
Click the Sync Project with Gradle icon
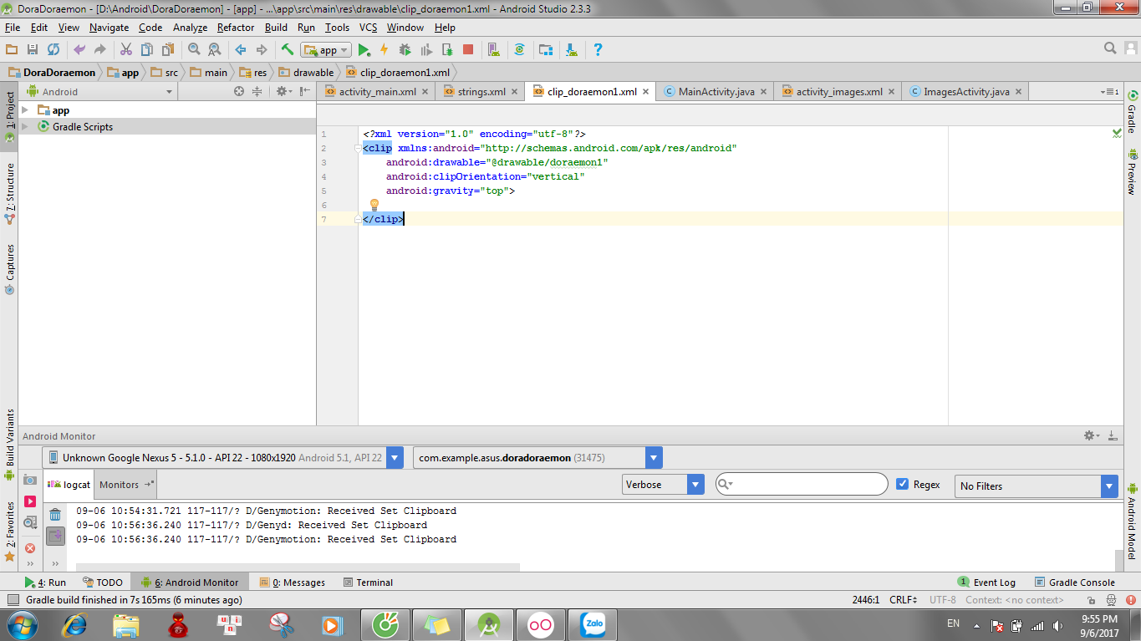pos(519,50)
